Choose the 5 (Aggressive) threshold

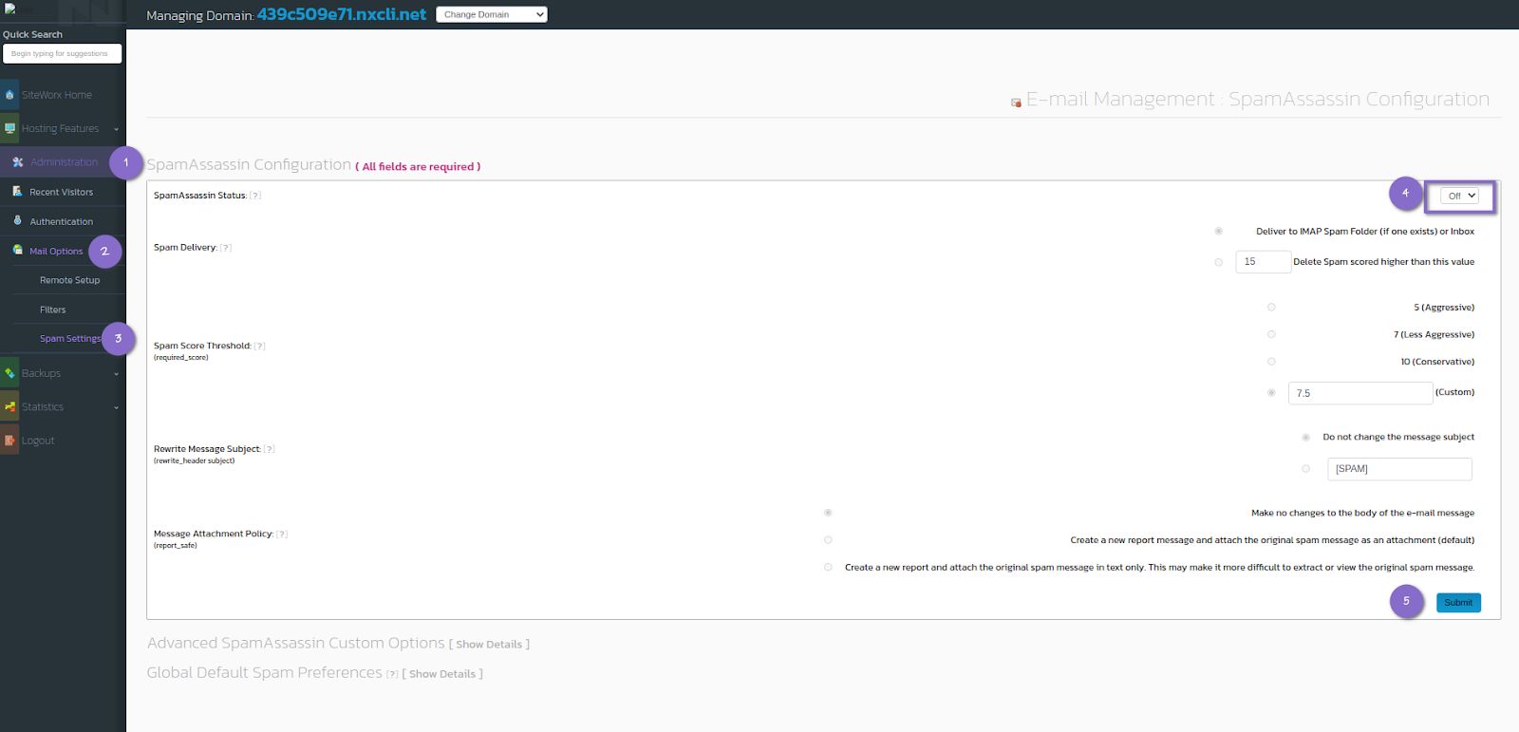click(x=1271, y=307)
